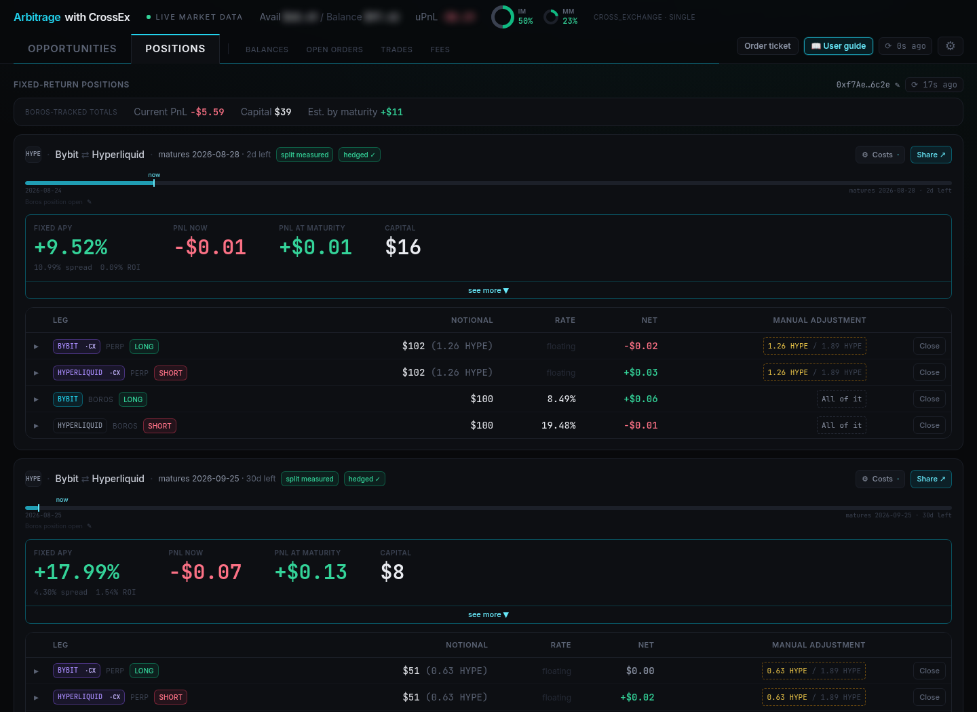The image size is (977, 712).
Task: Open Costs menu on the 2026-08-28 card
Action: click(880, 155)
